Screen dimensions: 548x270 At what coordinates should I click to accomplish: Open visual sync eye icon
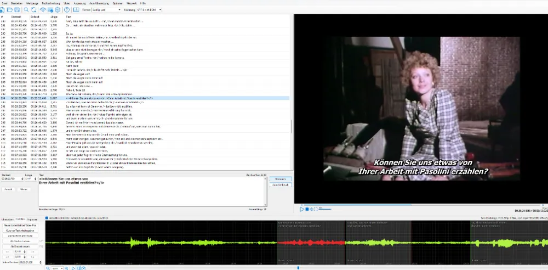click(43, 10)
